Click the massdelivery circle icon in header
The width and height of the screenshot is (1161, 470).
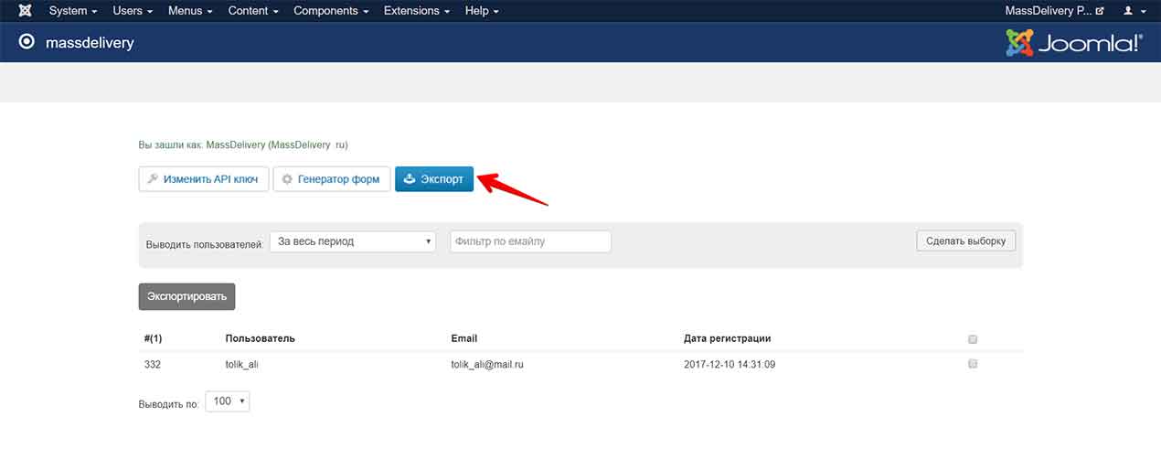tap(27, 42)
